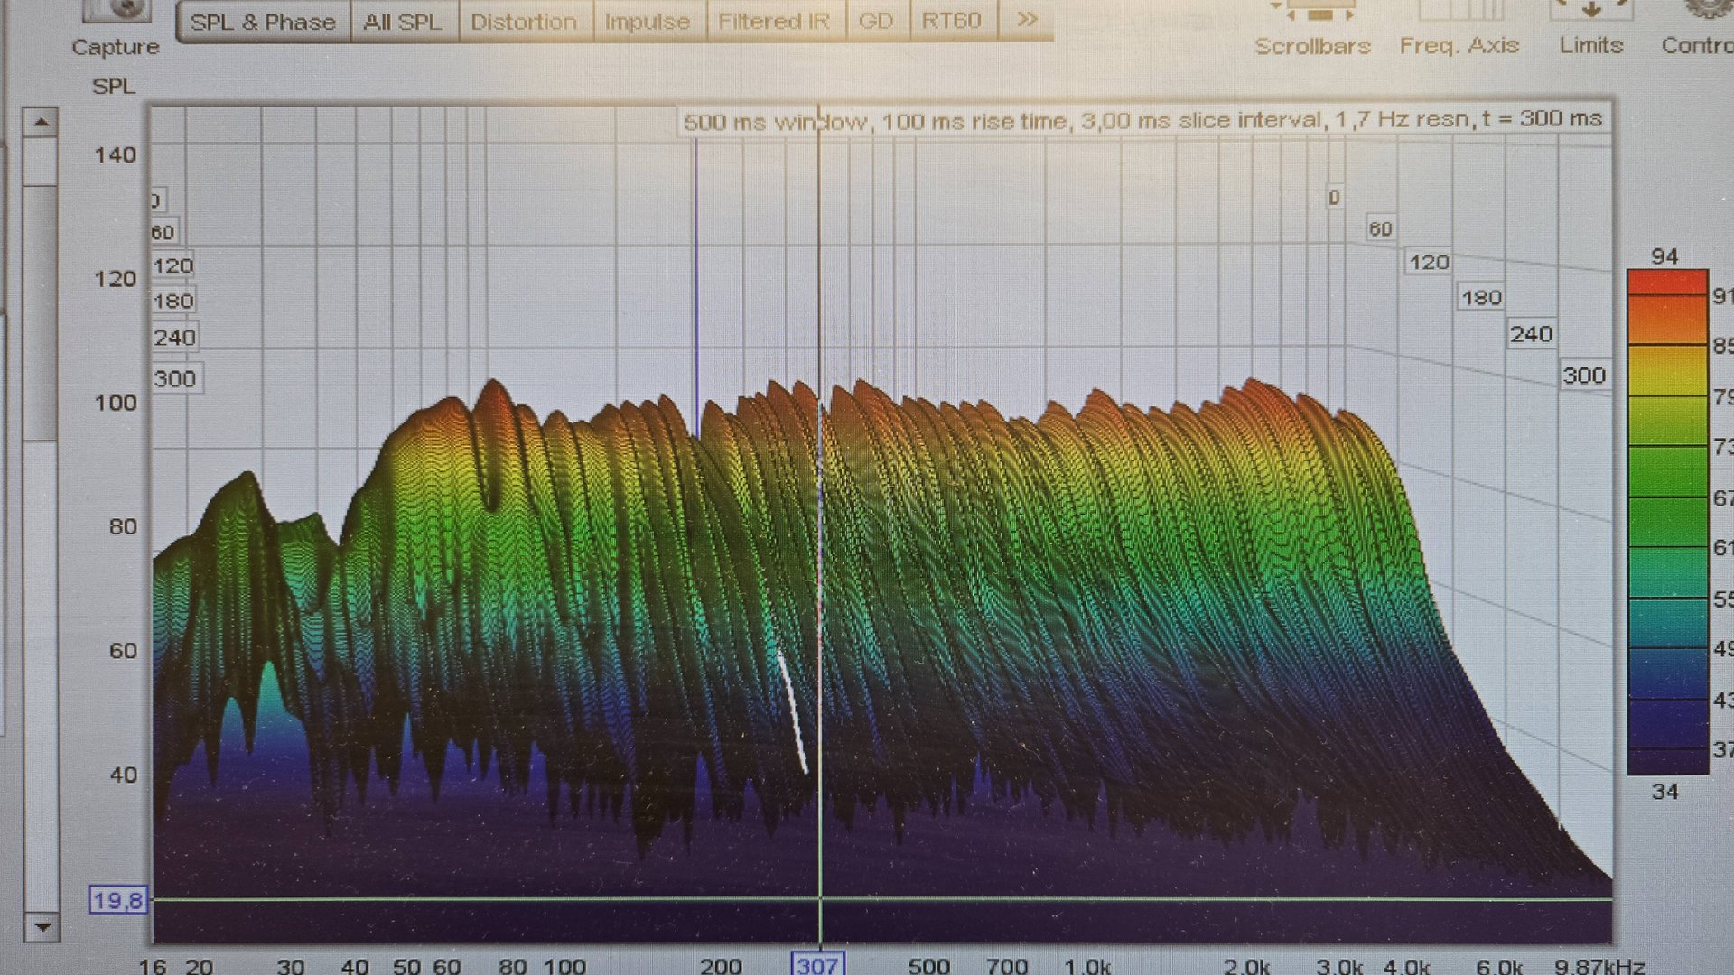The image size is (1734, 975).
Task: Open the Distortion tab
Action: [524, 22]
